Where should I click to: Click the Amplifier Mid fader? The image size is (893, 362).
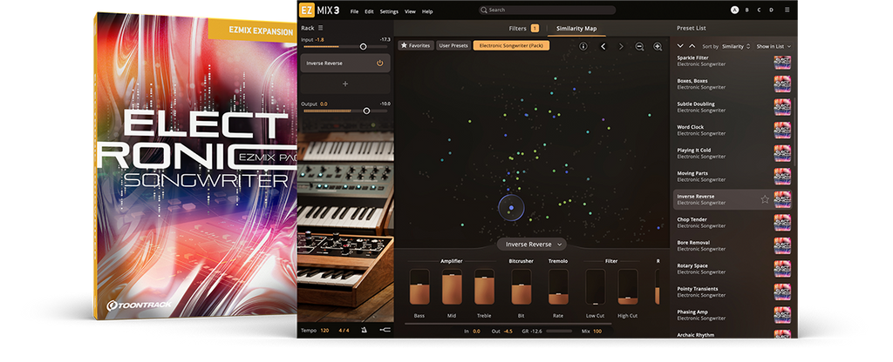[453, 287]
